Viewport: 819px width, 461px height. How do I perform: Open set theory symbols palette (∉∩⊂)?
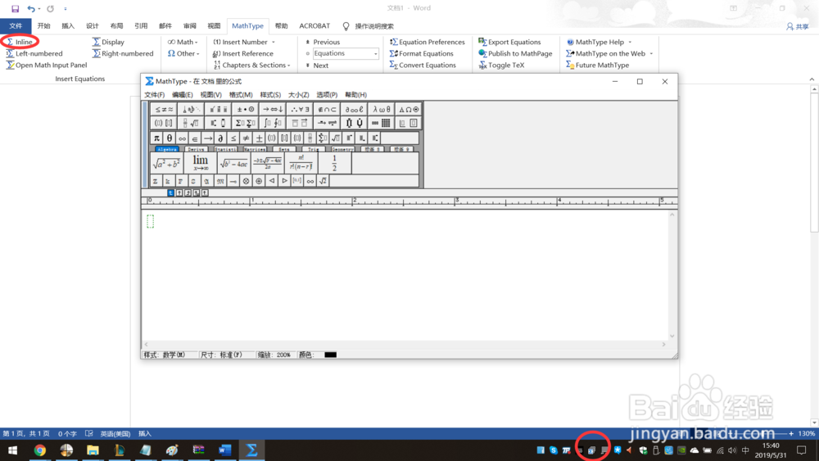point(327,109)
